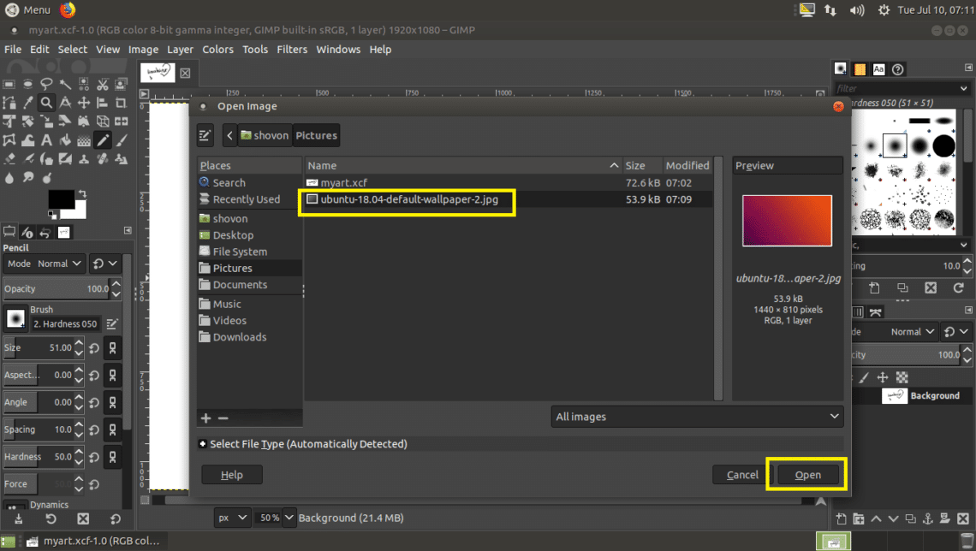Click the Crop tool icon
This screenshot has width=976, height=551.
122,103
